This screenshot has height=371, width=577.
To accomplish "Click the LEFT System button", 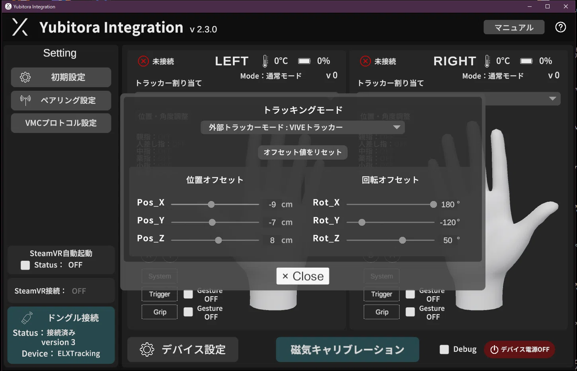I will (x=160, y=276).
